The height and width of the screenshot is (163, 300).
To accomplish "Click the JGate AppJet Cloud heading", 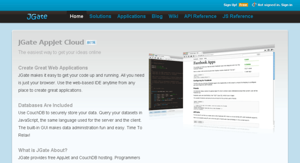I will click(51, 42).
